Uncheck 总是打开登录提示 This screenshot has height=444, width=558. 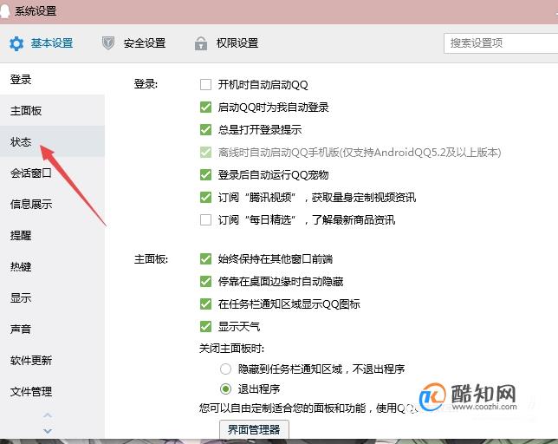pos(205,129)
